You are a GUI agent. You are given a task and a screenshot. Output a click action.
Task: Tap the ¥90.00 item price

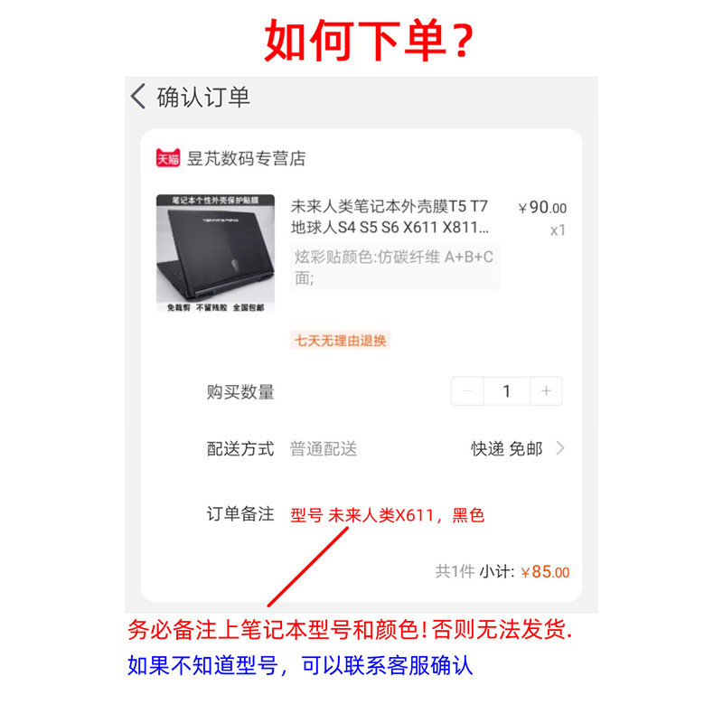[x=542, y=208]
